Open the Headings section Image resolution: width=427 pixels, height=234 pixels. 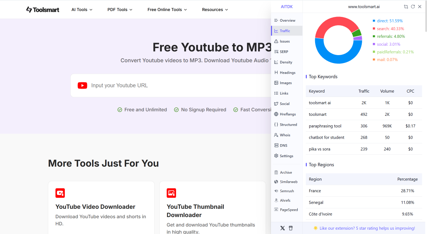pyautogui.click(x=287, y=72)
